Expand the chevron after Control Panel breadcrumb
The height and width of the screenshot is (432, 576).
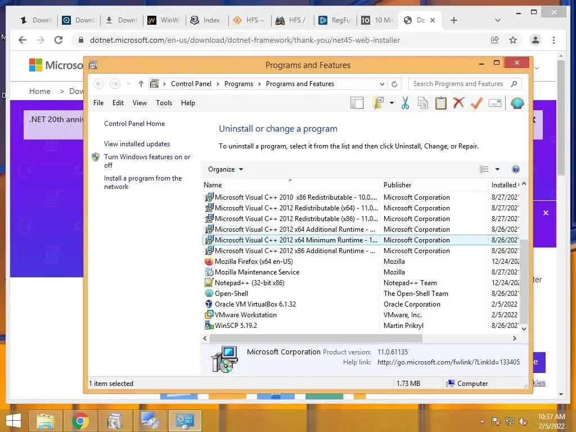[x=218, y=84]
